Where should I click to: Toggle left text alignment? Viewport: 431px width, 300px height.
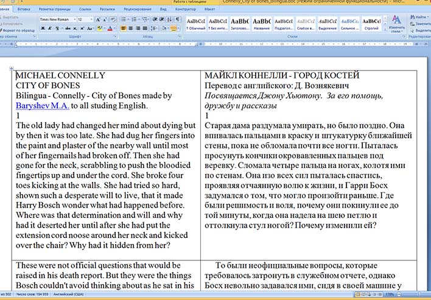point(124,28)
